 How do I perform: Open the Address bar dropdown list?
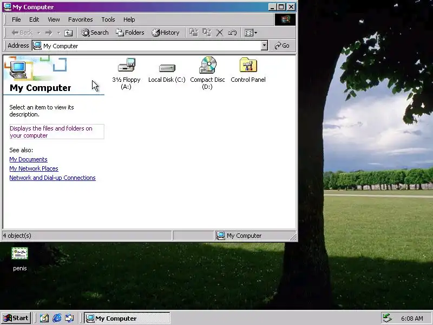pos(264,45)
